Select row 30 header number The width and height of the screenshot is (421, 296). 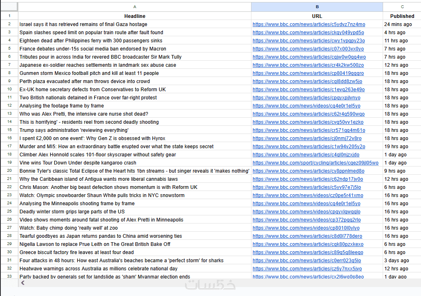pos(9,252)
